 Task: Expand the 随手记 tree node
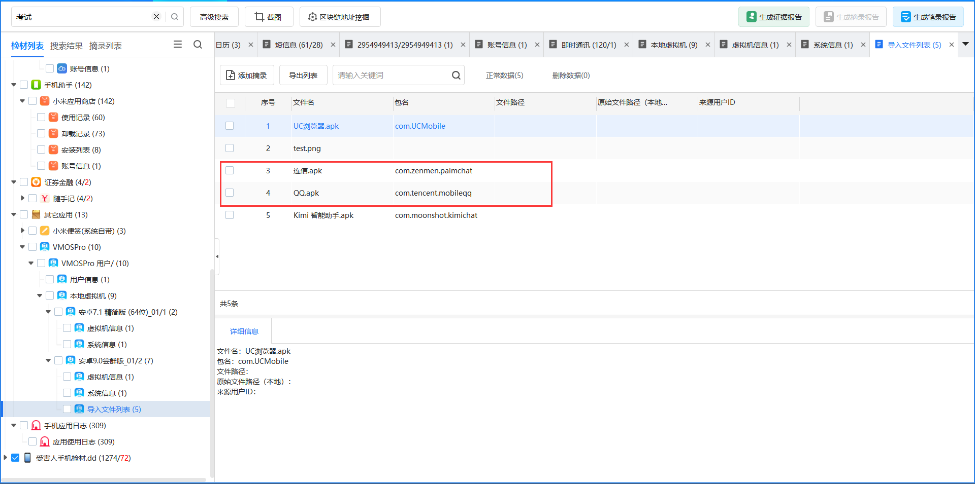(x=22, y=198)
